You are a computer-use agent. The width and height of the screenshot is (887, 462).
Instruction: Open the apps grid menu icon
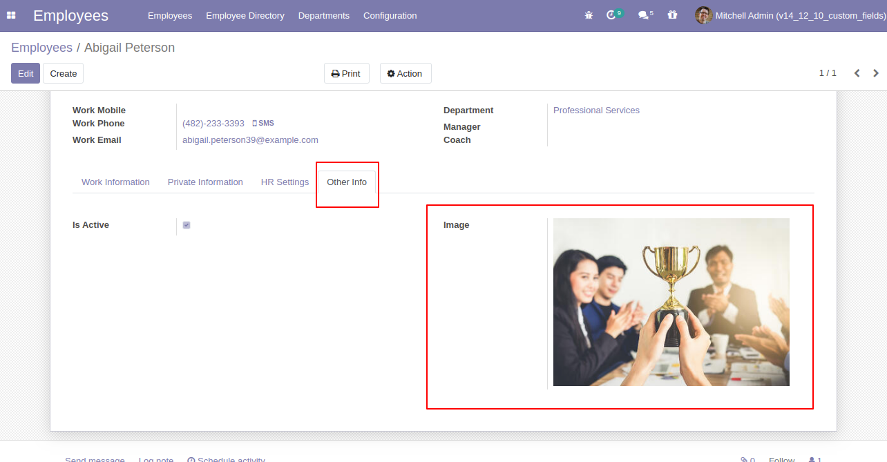pyautogui.click(x=11, y=15)
